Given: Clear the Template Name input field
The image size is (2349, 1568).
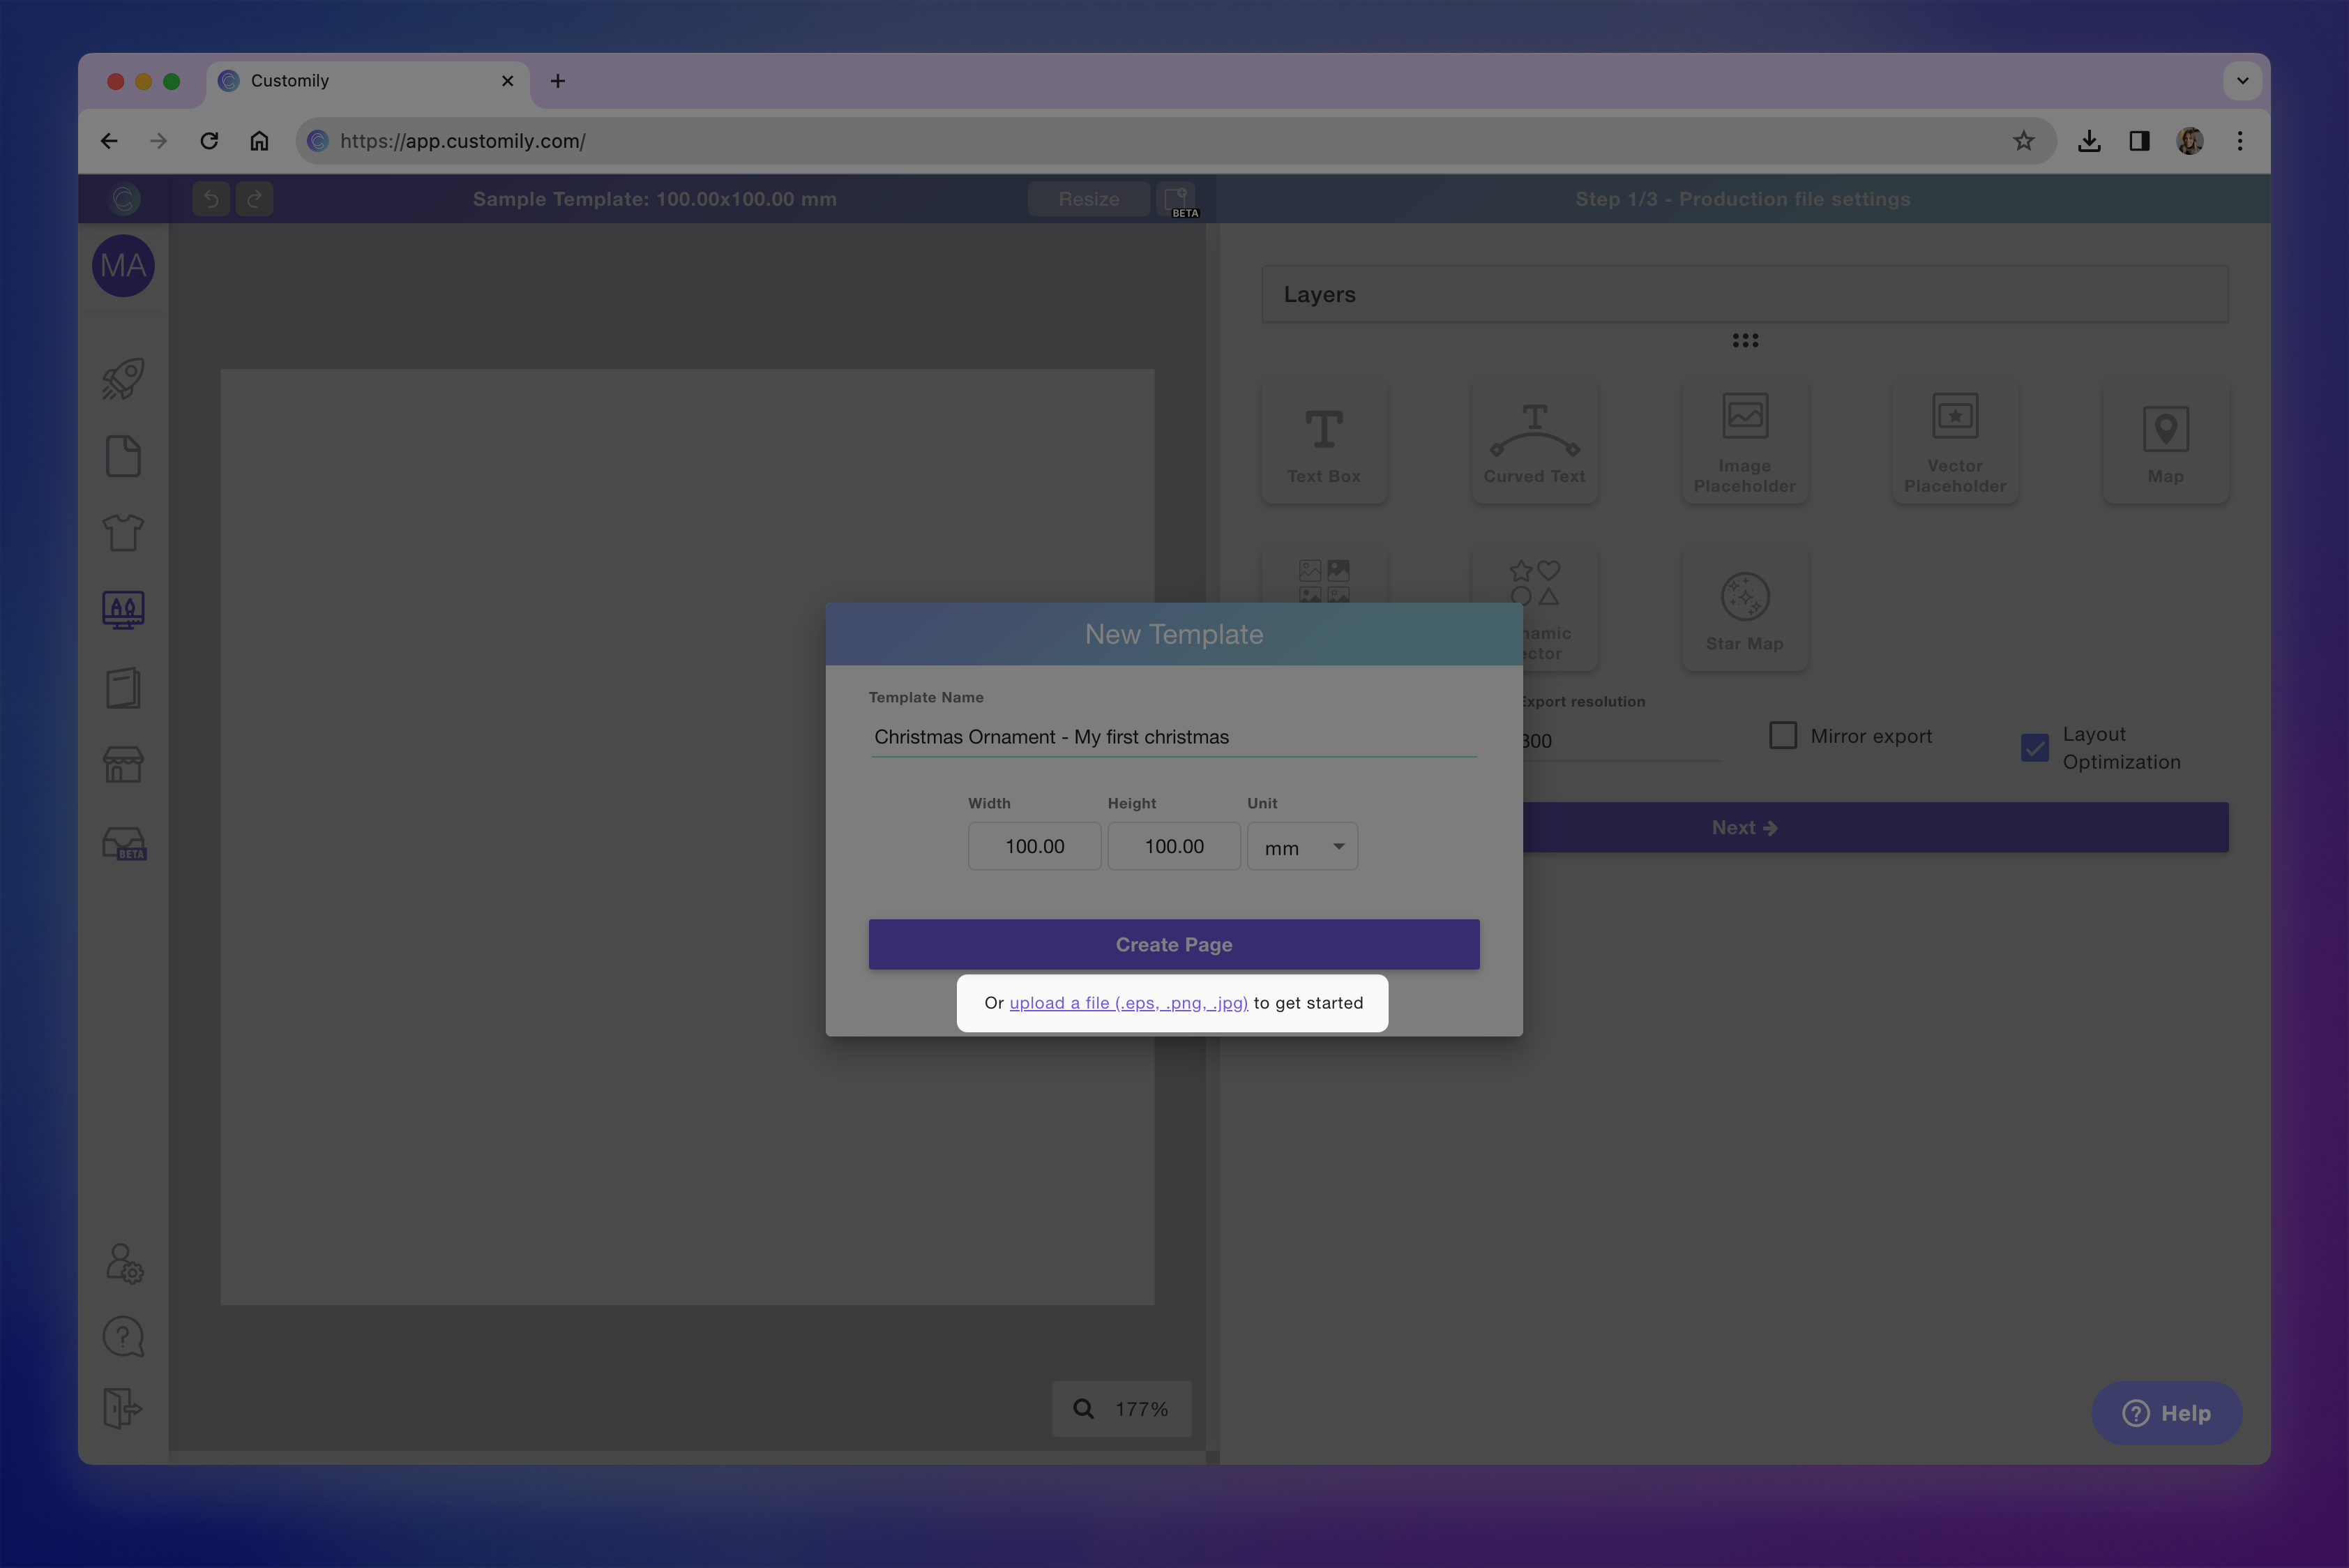Looking at the screenshot, I should coord(1173,737).
